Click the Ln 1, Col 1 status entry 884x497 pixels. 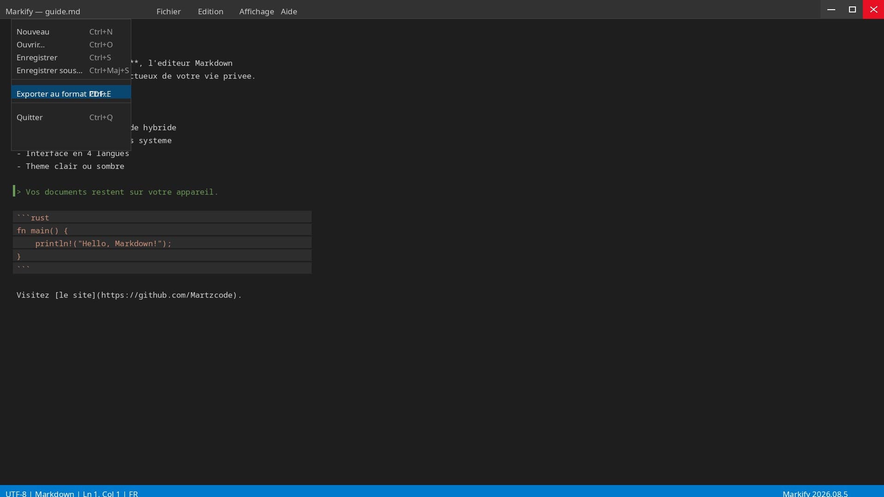click(x=101, y=493)
